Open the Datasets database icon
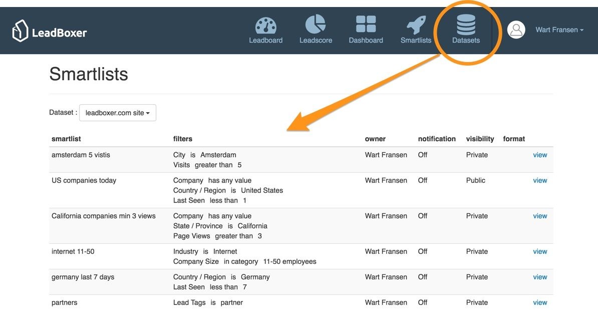This screenshot has height=310, width=598. (466, 25)
